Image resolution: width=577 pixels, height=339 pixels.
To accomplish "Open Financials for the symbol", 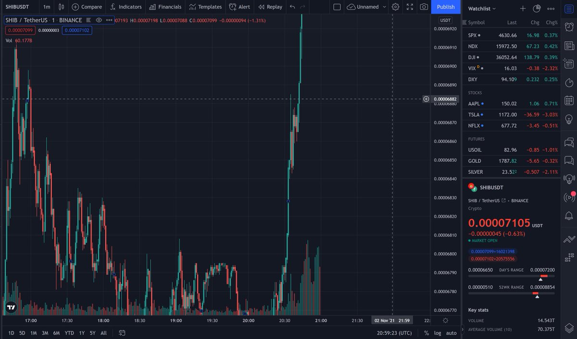I will pos(165,7).
